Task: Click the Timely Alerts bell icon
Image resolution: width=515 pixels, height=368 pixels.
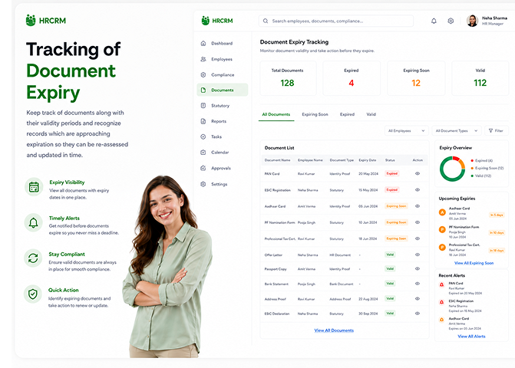Action: tap(34, 222)
